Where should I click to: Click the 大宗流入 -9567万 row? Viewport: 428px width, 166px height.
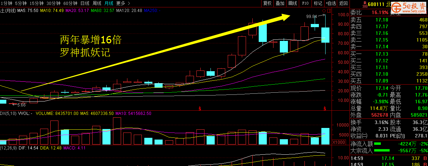tap(389, 150)
